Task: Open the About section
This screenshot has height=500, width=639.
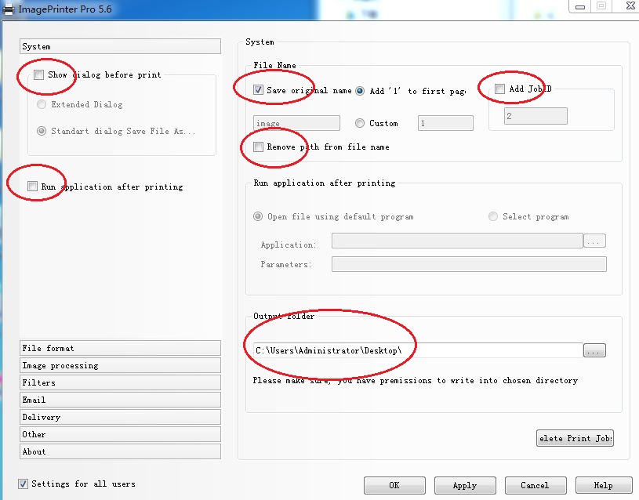Action: (120, 451)
